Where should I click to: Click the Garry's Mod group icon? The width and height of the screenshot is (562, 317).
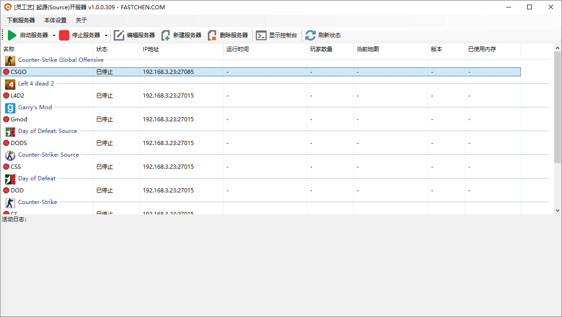point(10,108)
